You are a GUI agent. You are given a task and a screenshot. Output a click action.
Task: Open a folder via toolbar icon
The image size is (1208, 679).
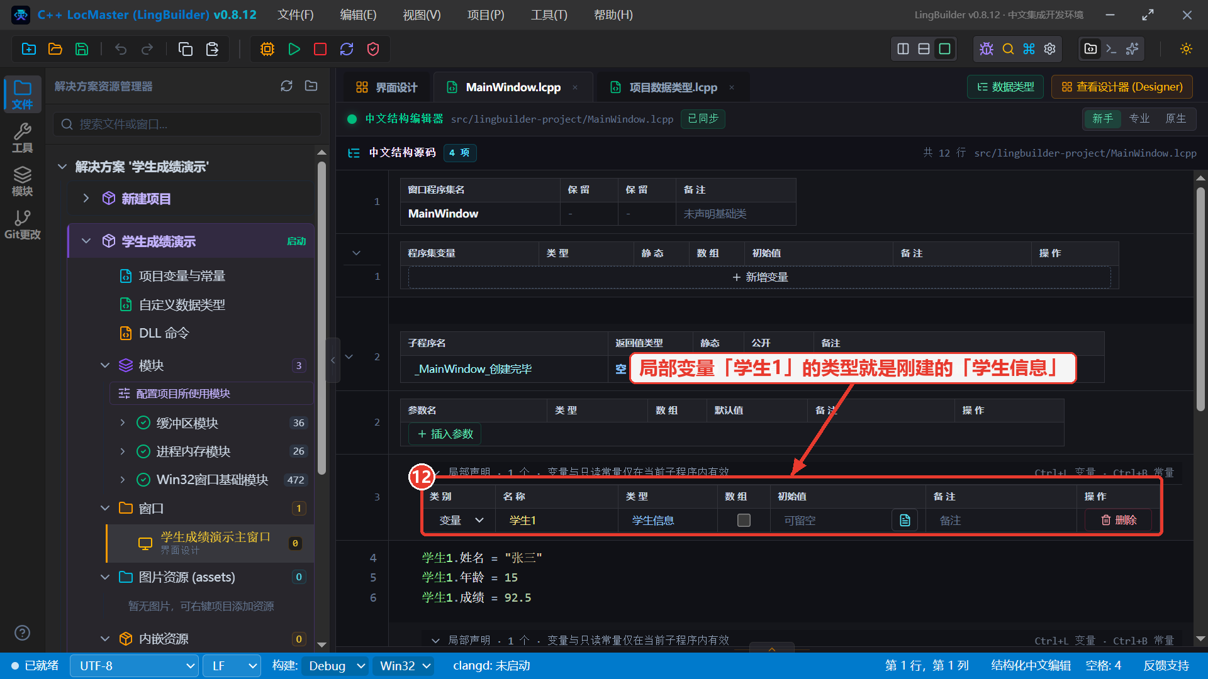coord(55,49)
